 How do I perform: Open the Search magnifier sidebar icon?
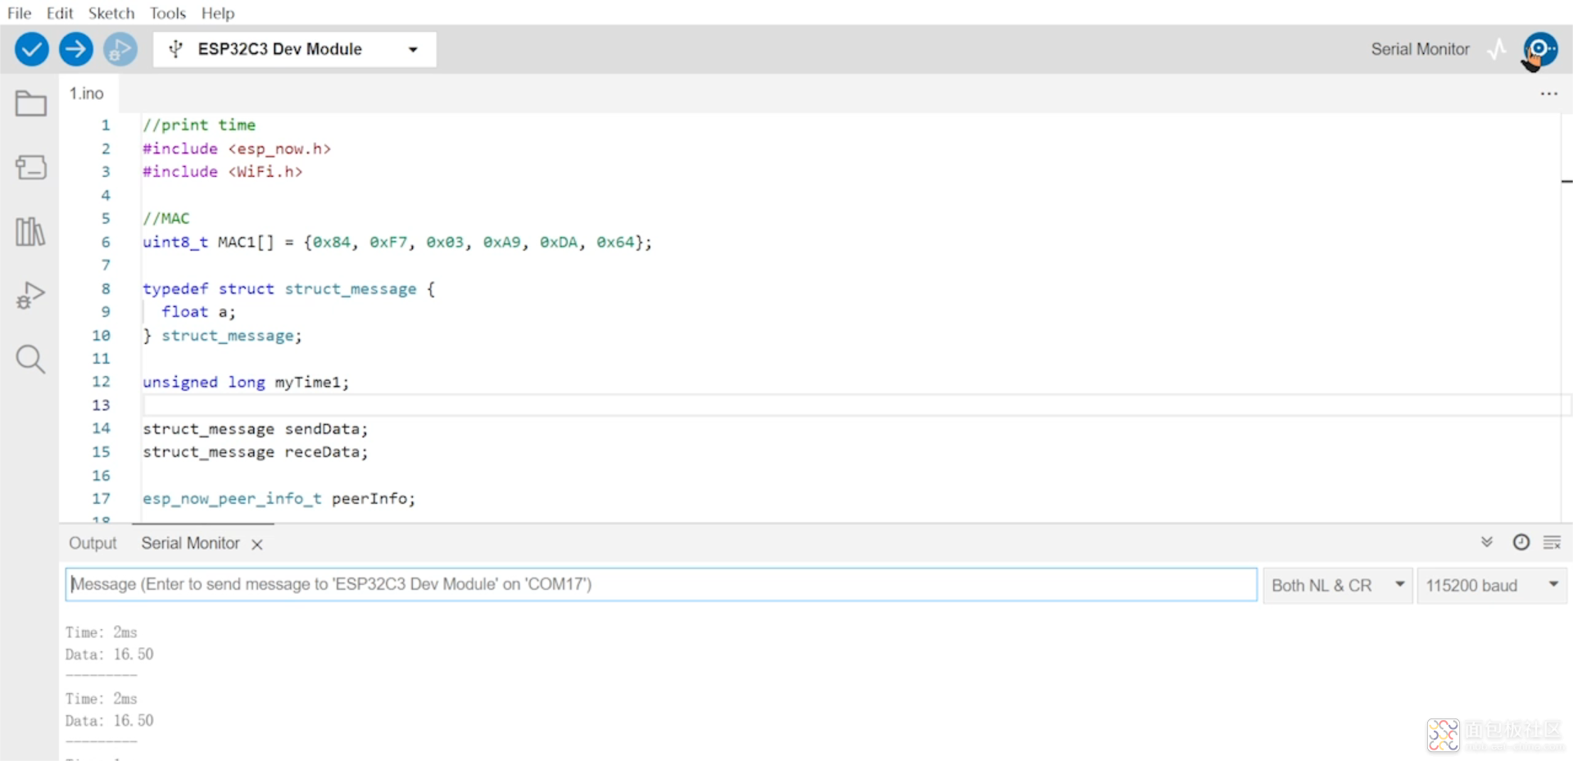pos(31,359)
